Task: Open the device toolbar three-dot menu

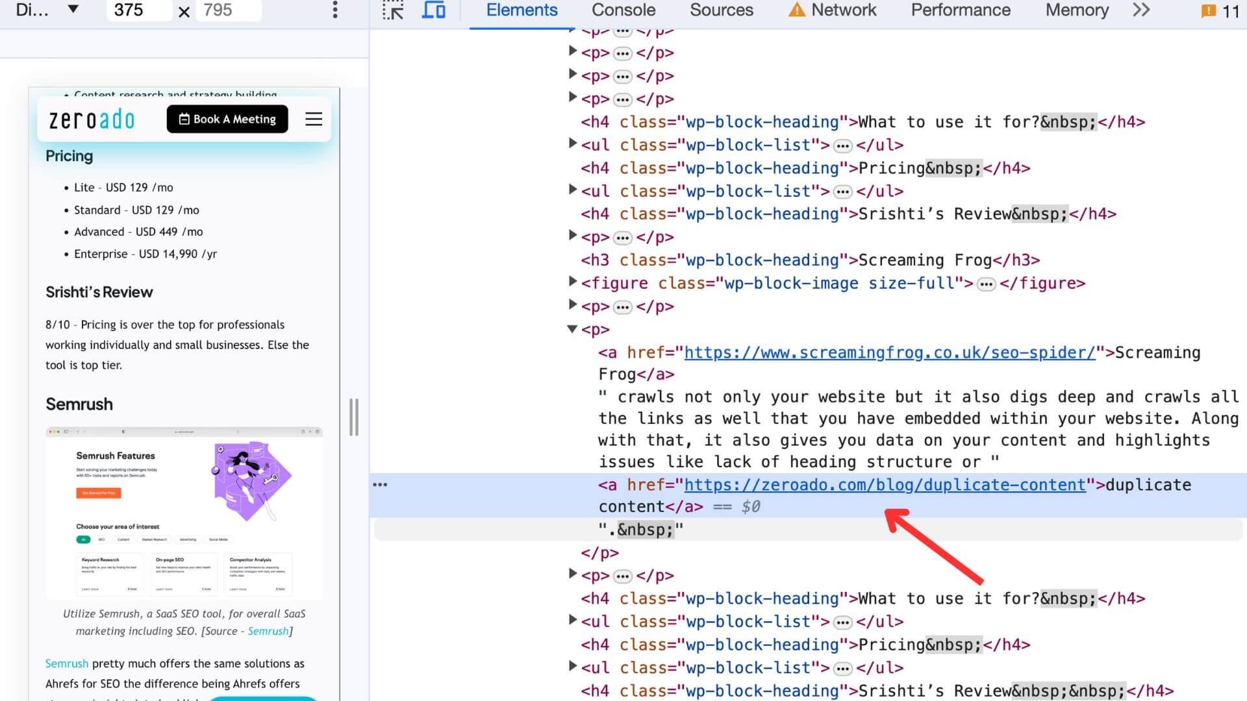Action: 335,10
